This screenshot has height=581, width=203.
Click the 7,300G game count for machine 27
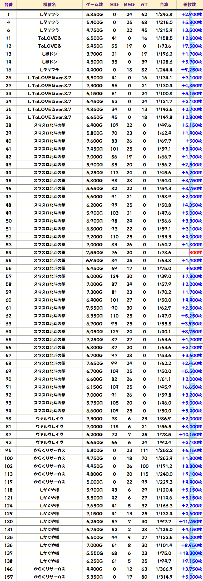point(95,85)
